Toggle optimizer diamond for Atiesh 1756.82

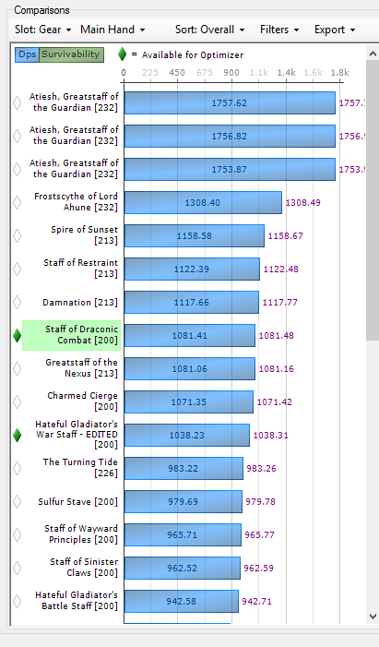[x=17, y=136]
